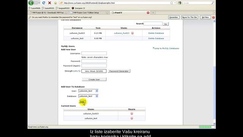
Task: Go back with the green back arrow
Action: pos(31,3)
